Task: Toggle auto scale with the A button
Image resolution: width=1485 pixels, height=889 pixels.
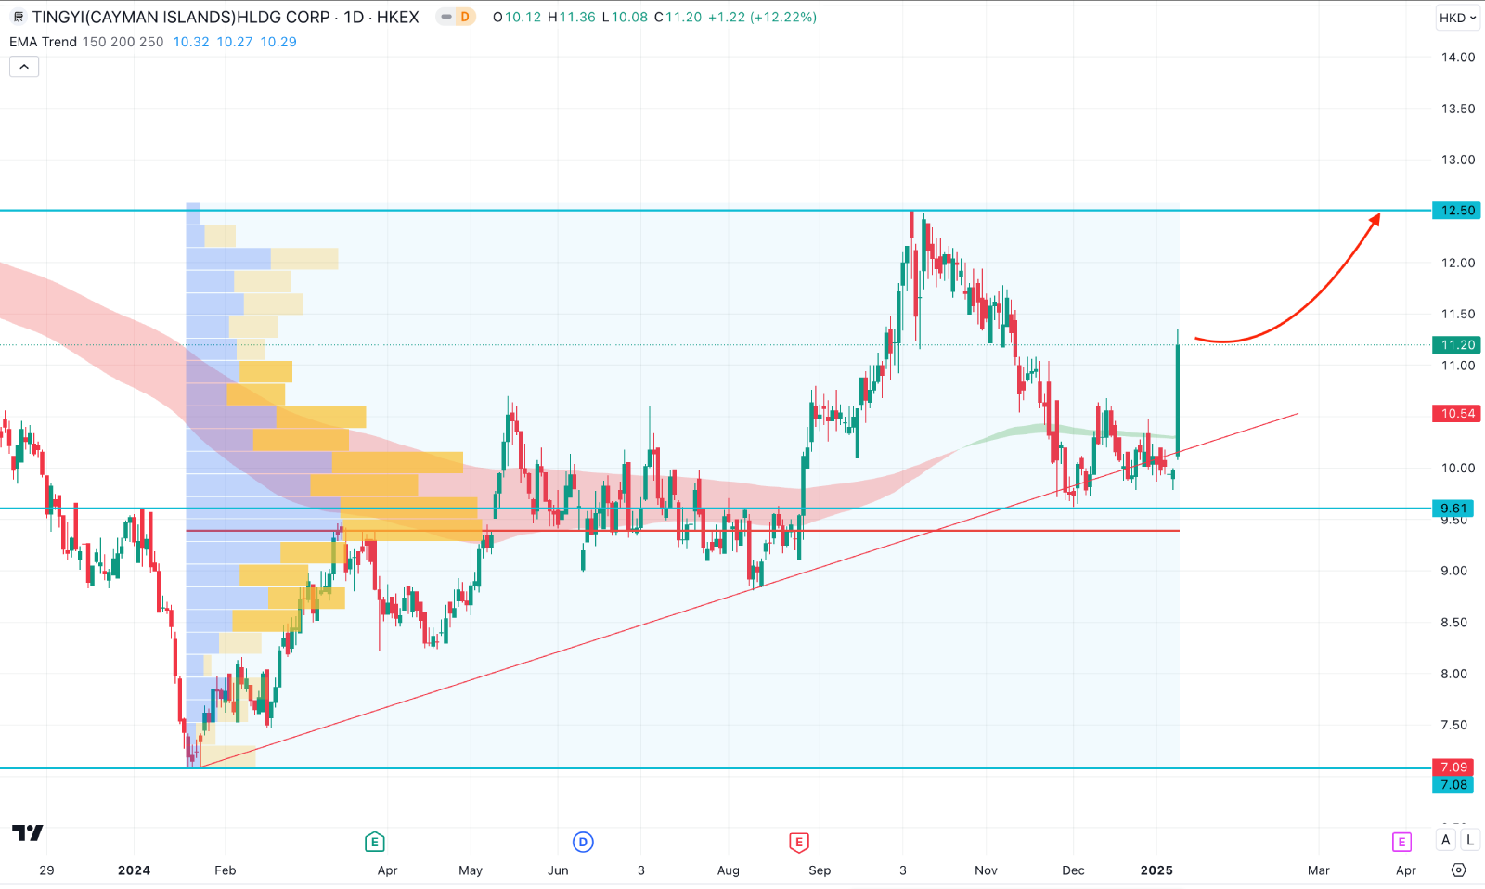Action: coord(1445,840)
